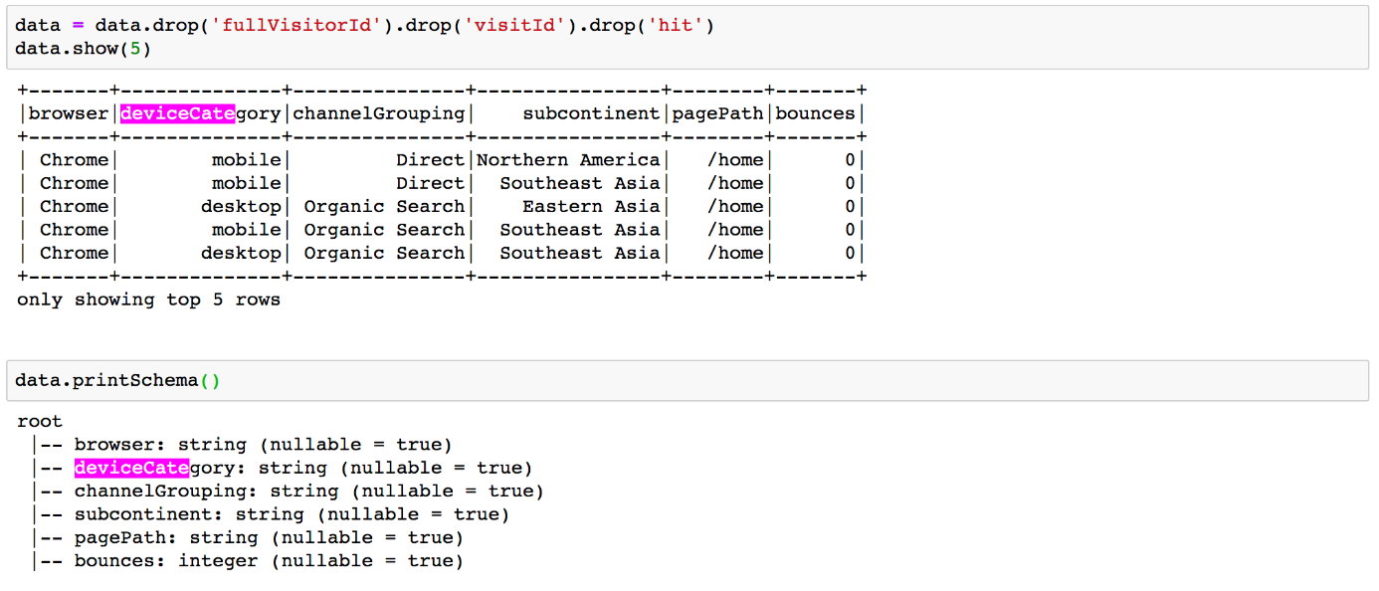Click the browser column header in the table

[68, 113]
